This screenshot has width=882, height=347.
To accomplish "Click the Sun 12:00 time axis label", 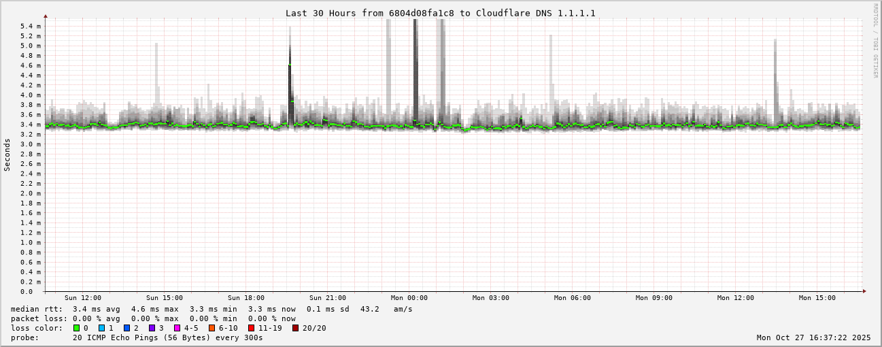I will pos(83,298).
